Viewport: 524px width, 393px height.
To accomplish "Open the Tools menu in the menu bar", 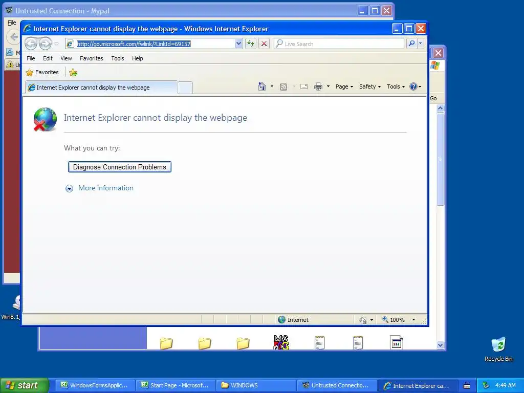I will [x=118, y=58].
